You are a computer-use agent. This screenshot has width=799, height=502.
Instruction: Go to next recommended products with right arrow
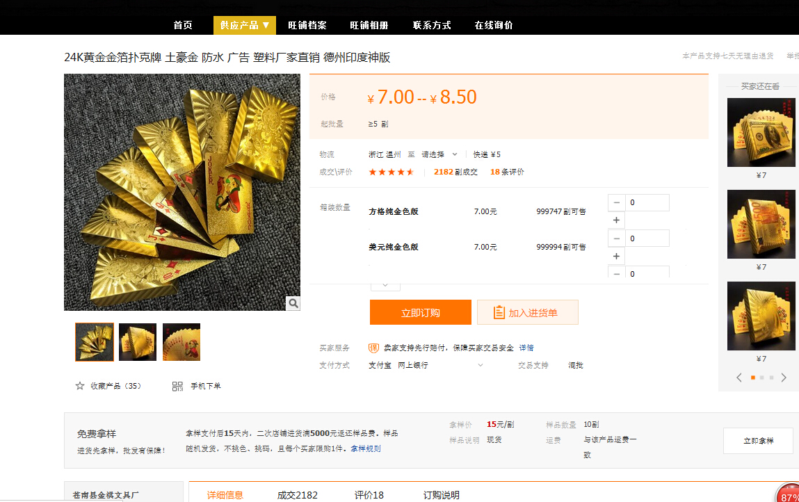point(784,378)
